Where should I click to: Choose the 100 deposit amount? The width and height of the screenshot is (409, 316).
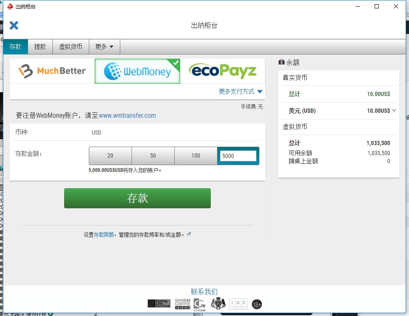pyautogui.click(x=196, y=156)
